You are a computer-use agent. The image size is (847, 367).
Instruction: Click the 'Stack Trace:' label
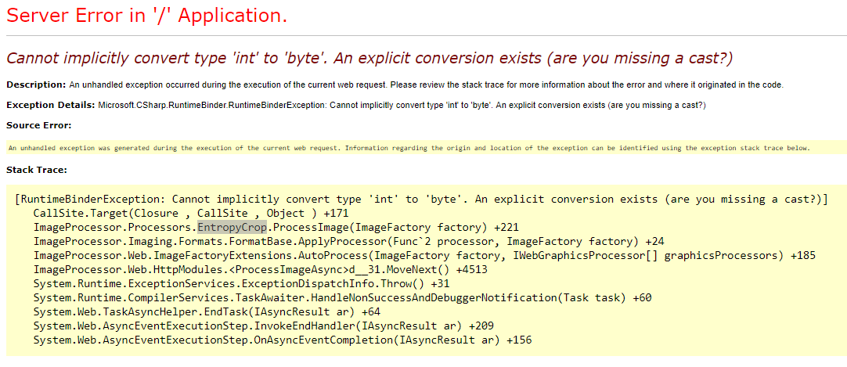coord(36,171)
